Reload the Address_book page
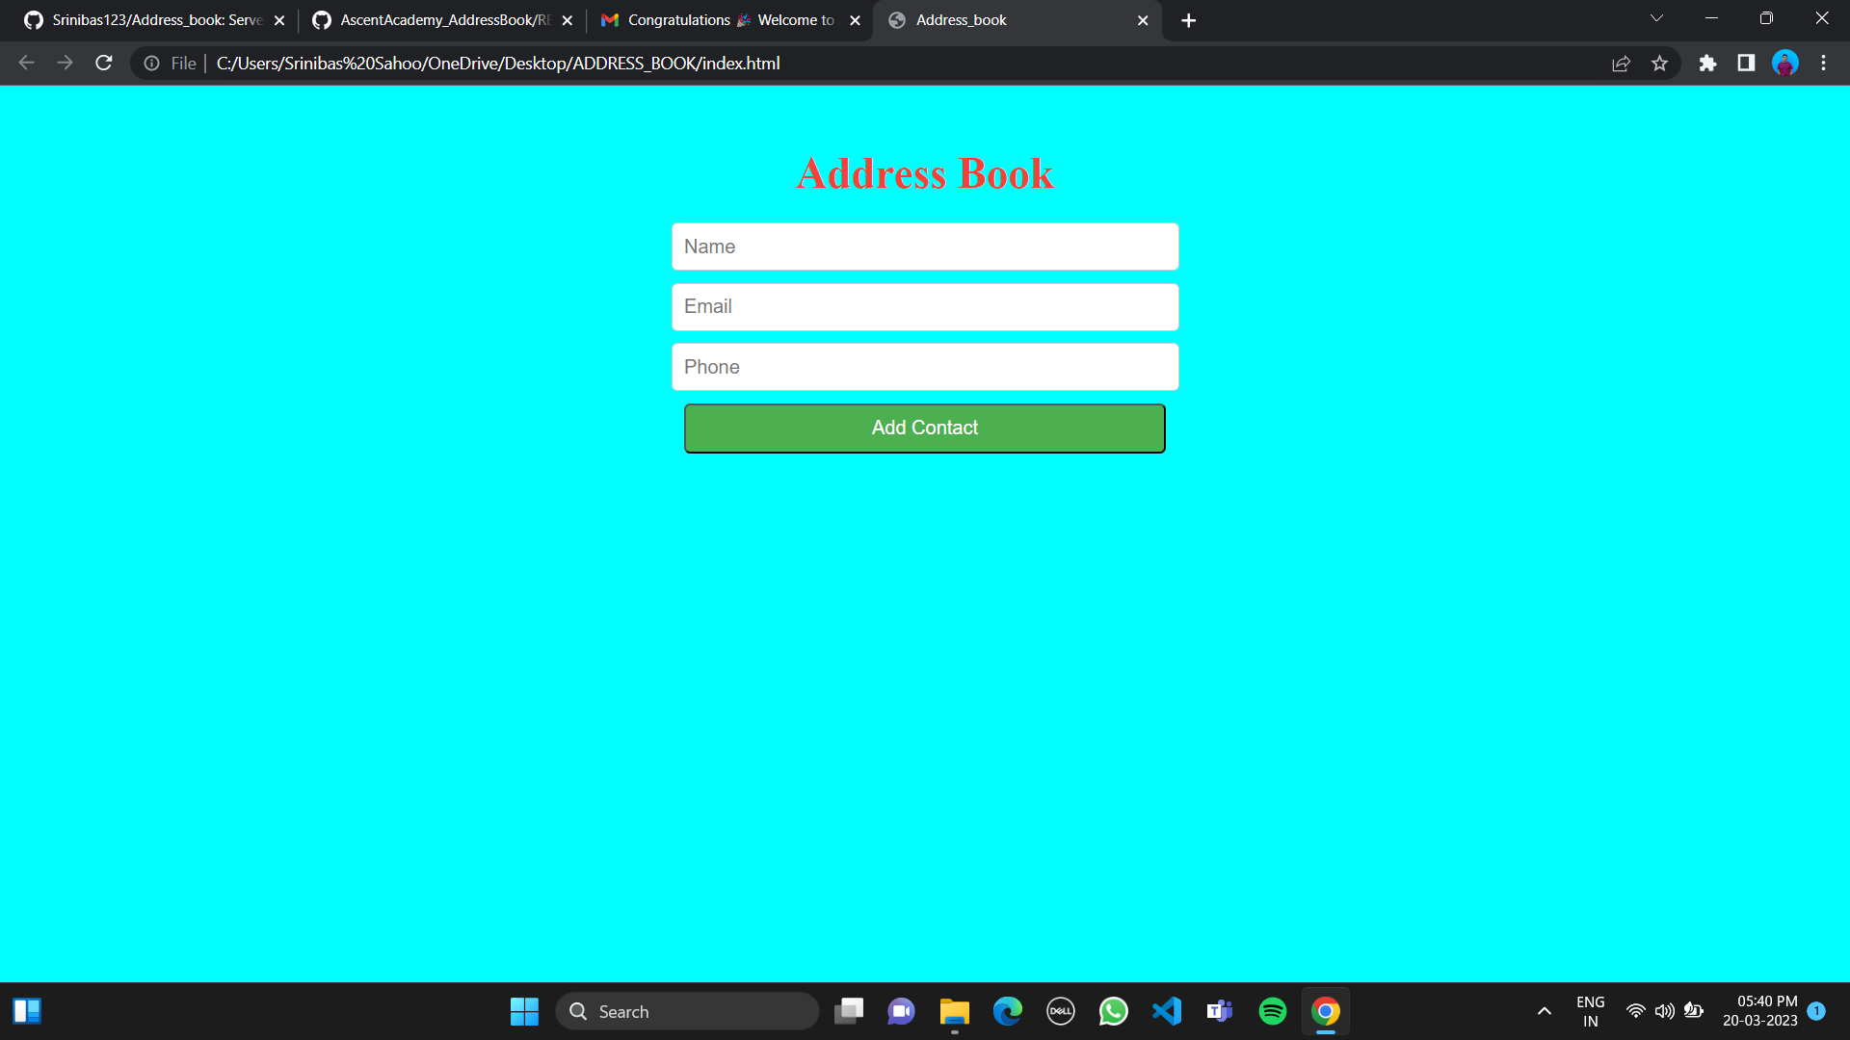The width and height of the screenshot is (1850, 1040). 103,63
